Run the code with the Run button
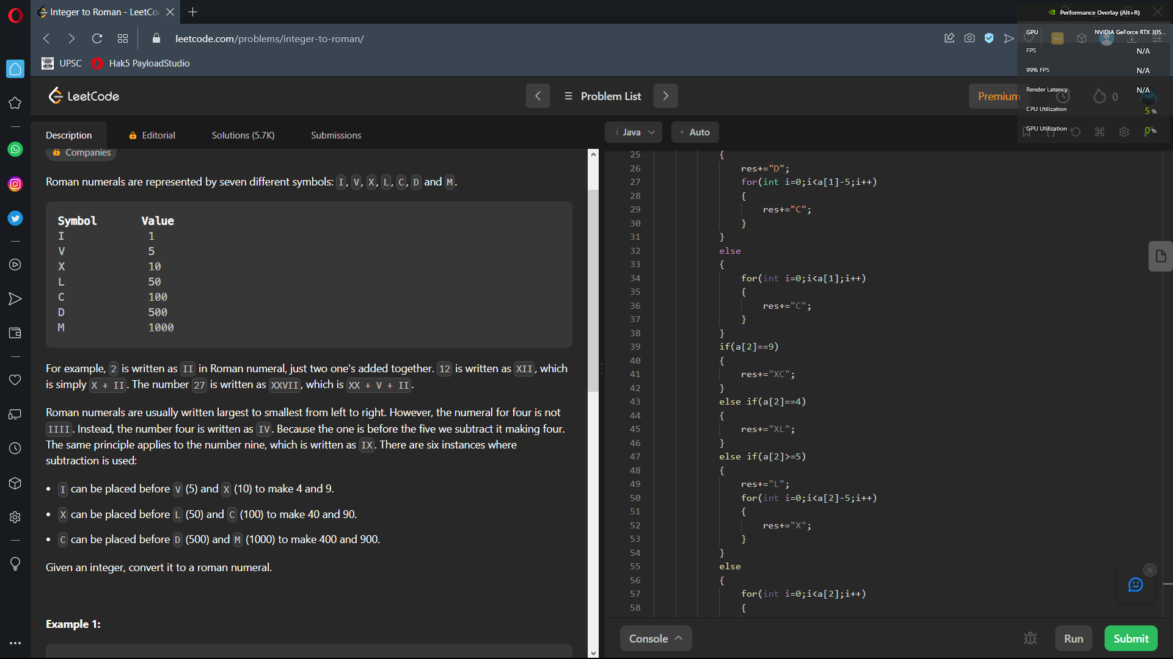This screenshot has width=1173, height=659. [1073, 638]
